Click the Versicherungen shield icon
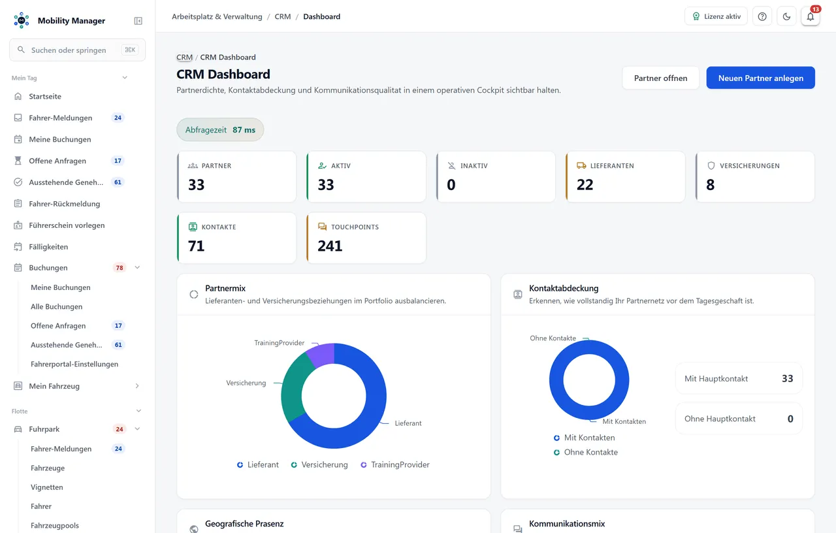This screenshot has width=836, height=533. click(x=711, y=166)
